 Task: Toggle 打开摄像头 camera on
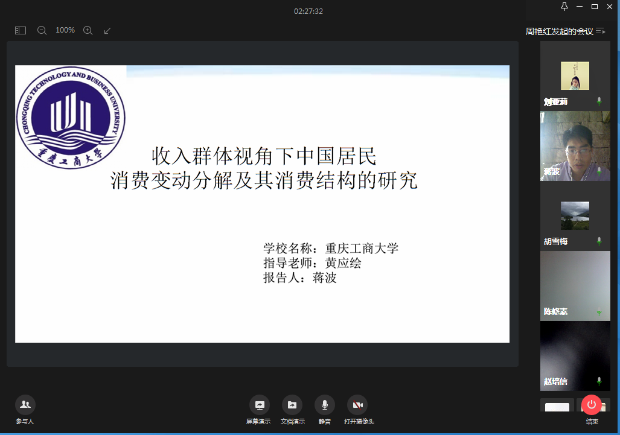[x=357, y=405]
